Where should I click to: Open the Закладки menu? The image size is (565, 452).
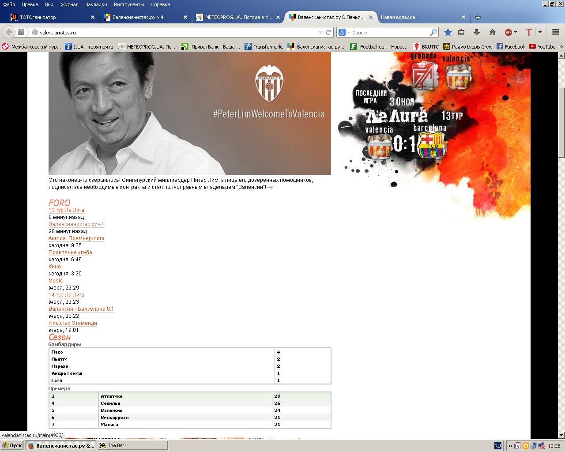coord(96,4)
